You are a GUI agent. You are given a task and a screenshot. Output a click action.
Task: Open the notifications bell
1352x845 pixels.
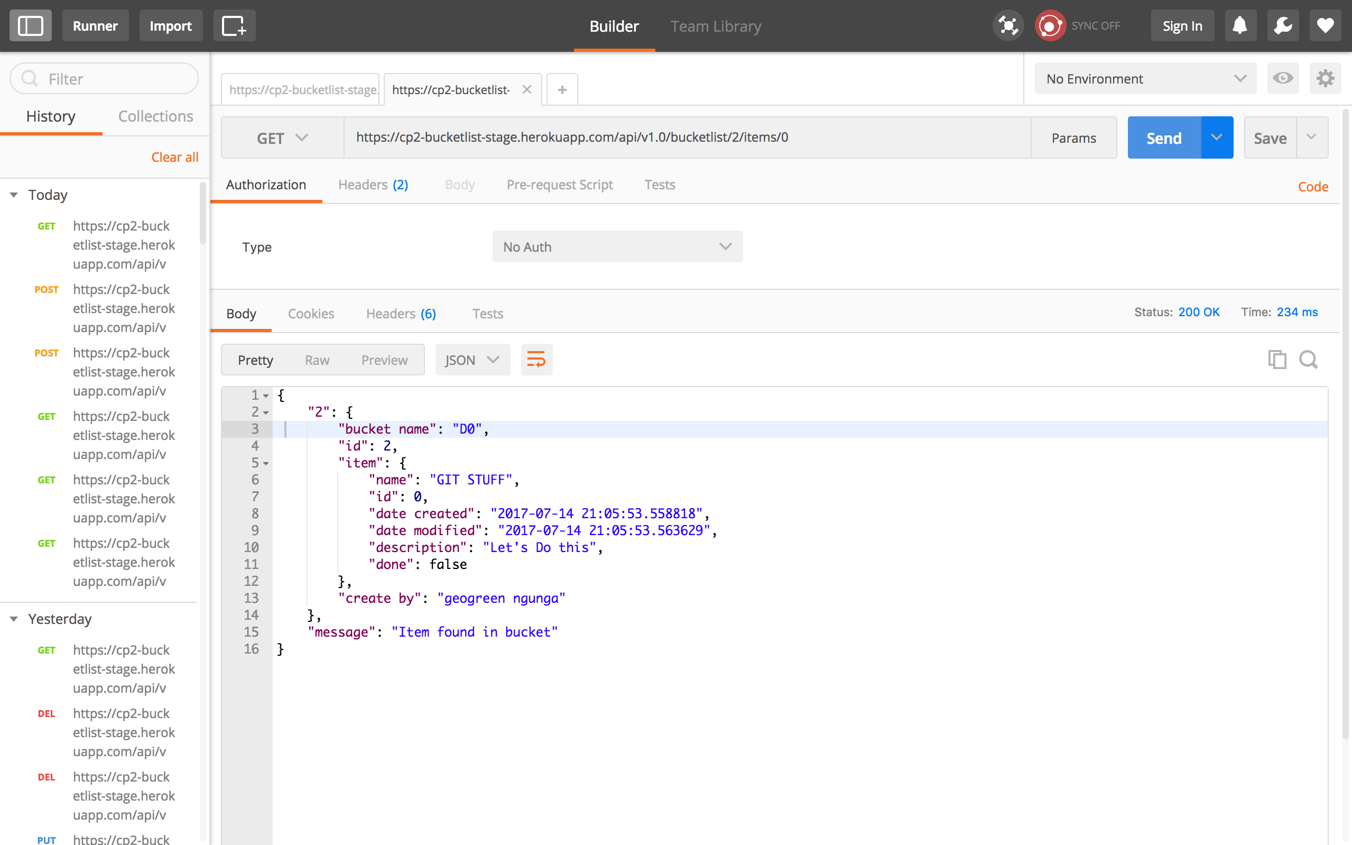[x=1240, y=26]
